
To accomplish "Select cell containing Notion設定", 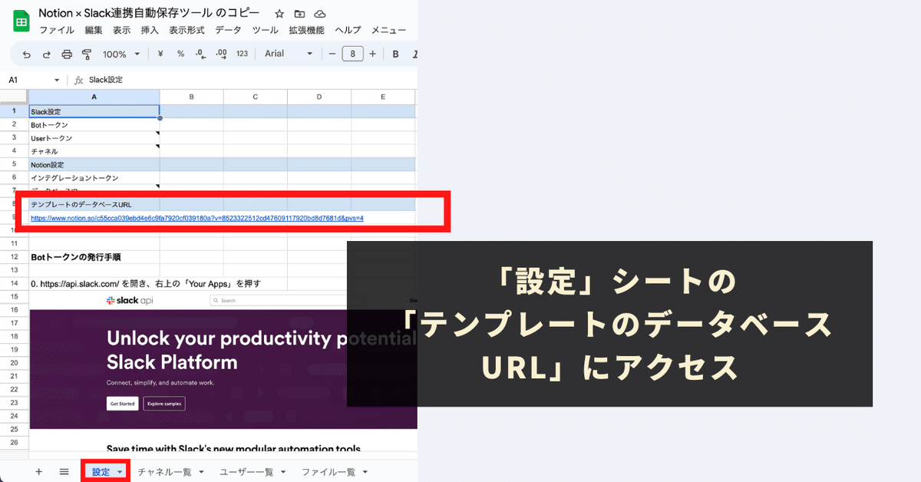I will point(94,164).
